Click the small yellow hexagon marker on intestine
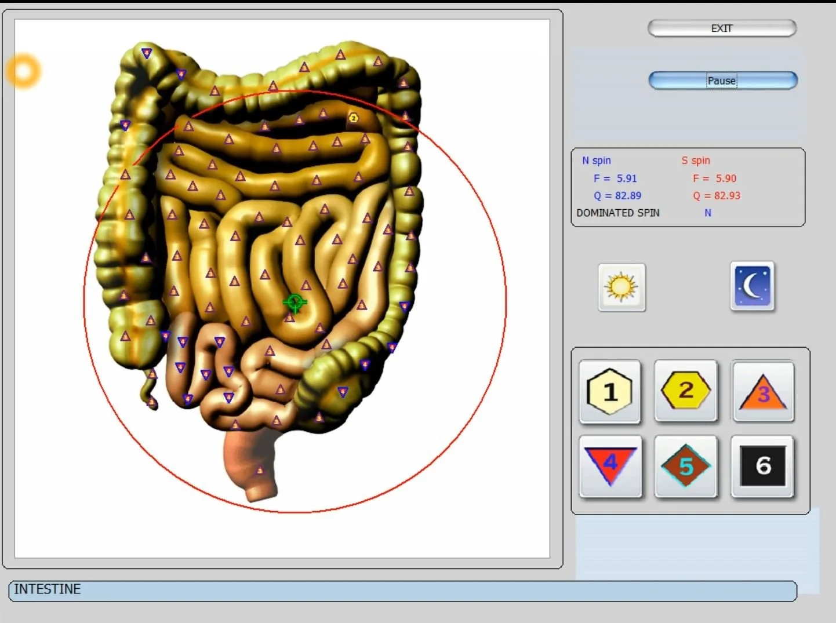The width and height of the screenshot is (836, 623). [353, 118]
